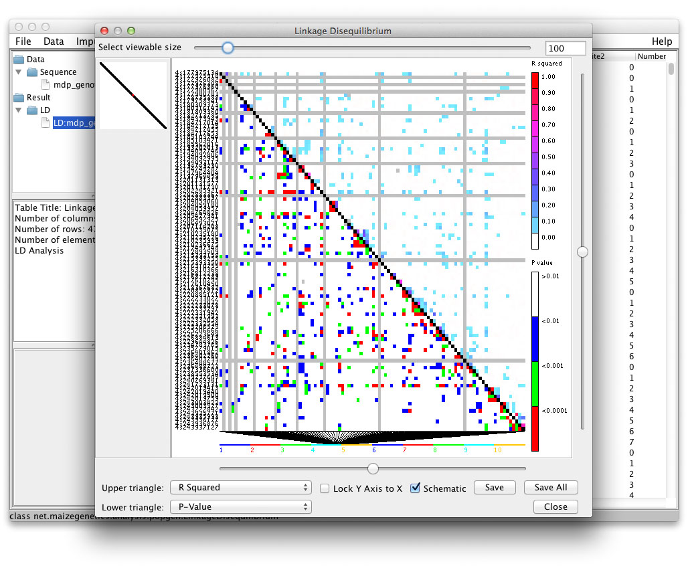
Task: Click the Number column header in background table
Action: 652,56
